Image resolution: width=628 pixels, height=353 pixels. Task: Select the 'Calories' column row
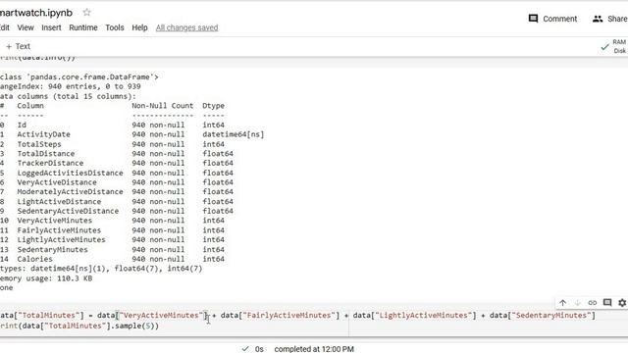point(112,259)
